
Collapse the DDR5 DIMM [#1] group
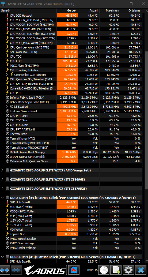(x=2, y=197)
